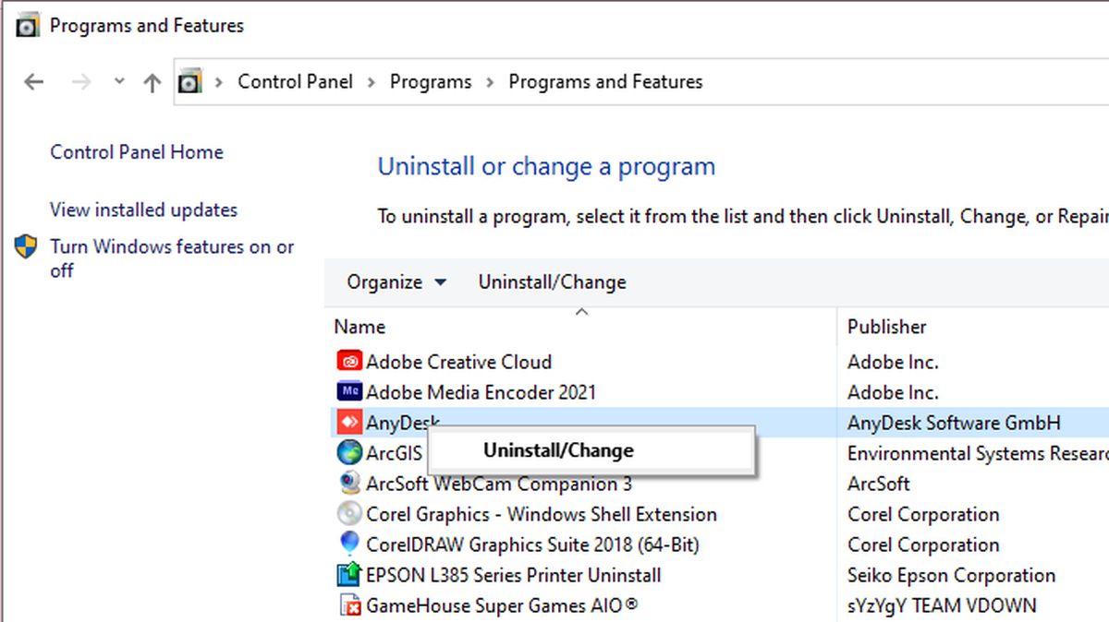Go to Control Panel Home

[x=137, y=152]
